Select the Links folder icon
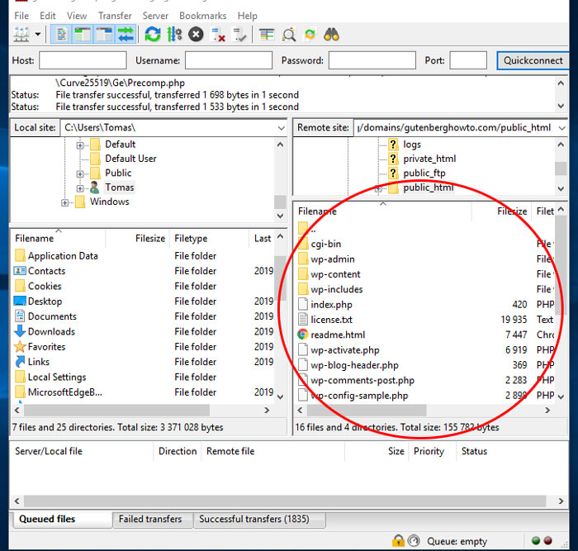Viewport: 578px width, 551px height. (x=20, y=362)
